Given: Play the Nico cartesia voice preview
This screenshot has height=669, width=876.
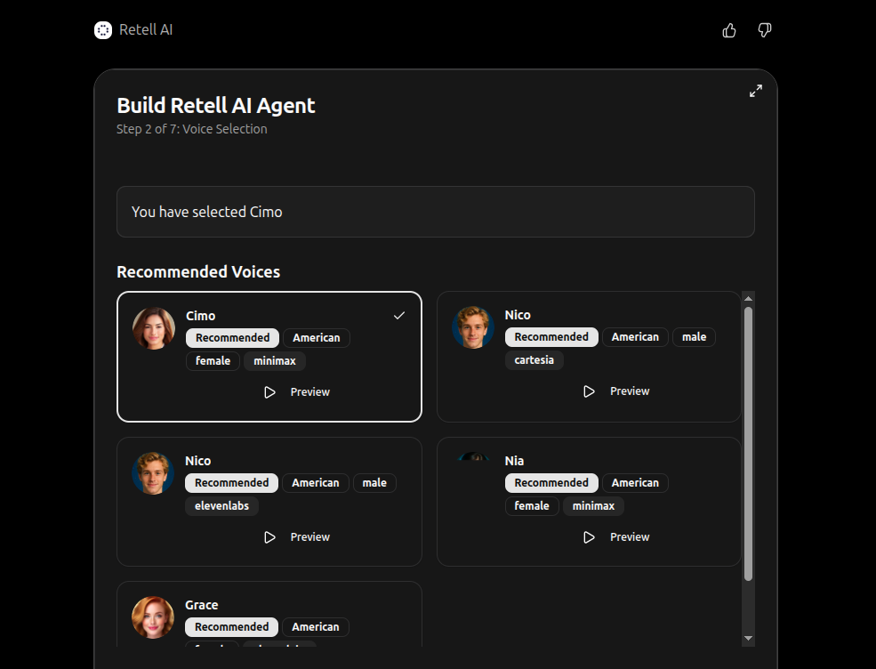Looking at the screenshot, I should tap(589, 391).
